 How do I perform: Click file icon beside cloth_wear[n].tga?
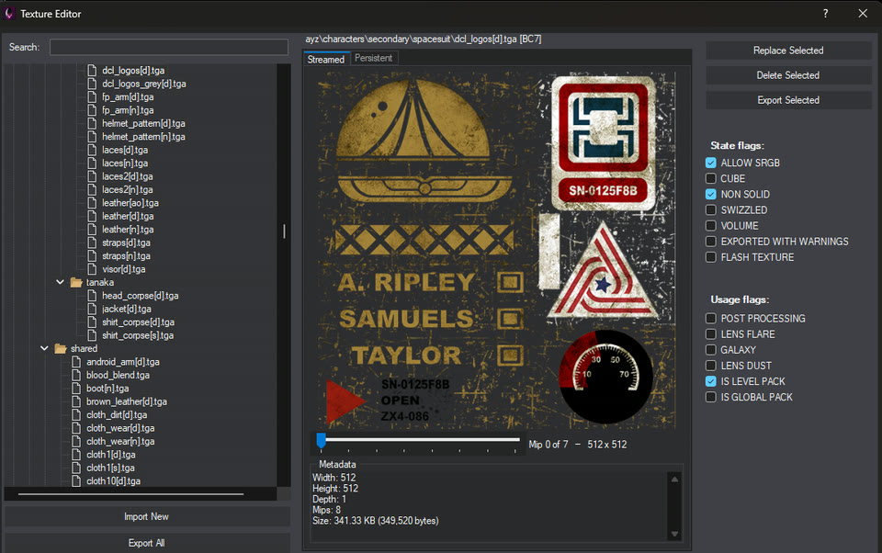point(76,441)
